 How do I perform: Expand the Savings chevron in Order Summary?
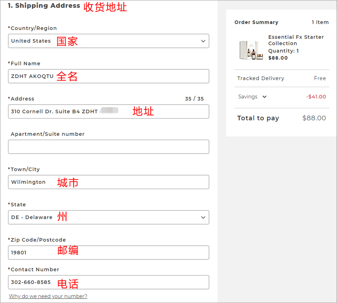pos(264,97)
